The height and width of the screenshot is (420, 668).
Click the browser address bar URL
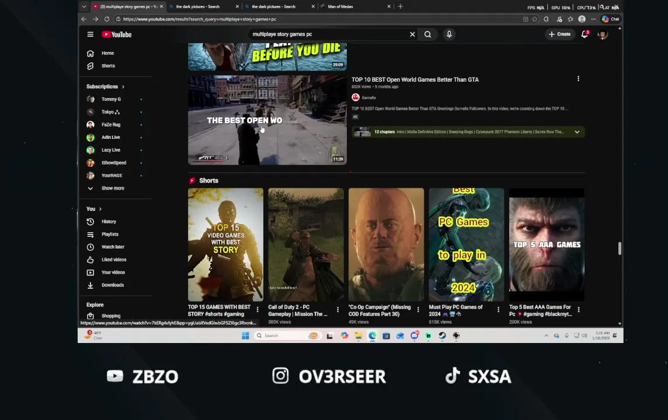(x=200, y=19)
